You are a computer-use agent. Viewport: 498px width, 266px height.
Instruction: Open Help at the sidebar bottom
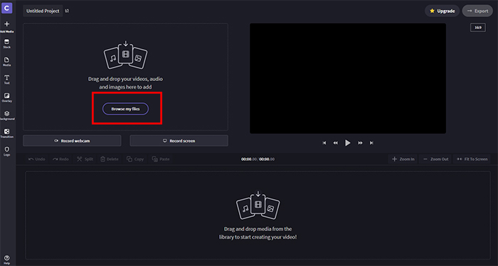point(6,260)
